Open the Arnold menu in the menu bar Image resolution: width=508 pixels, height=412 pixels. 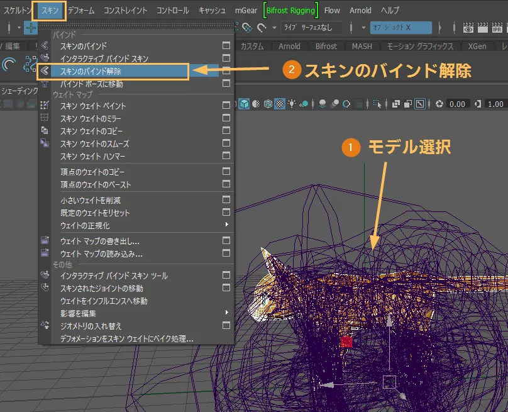pos(360,11)
